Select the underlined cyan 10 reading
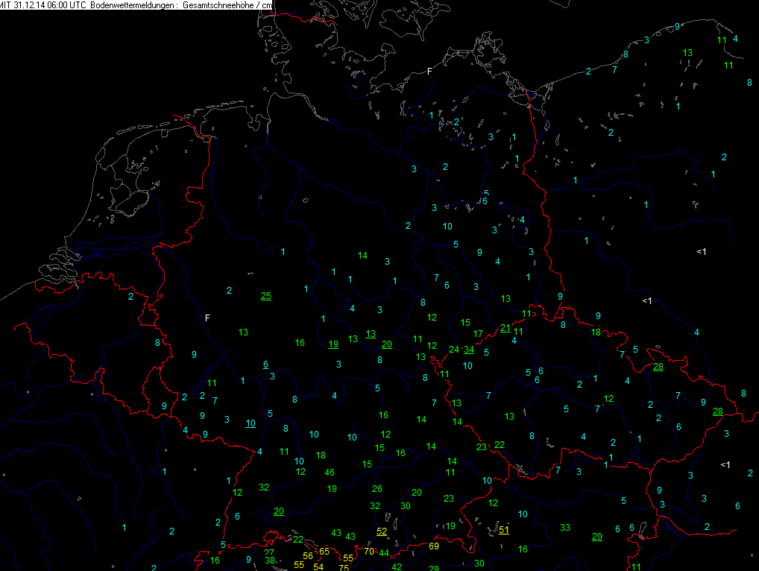 [x=251, y=423]
